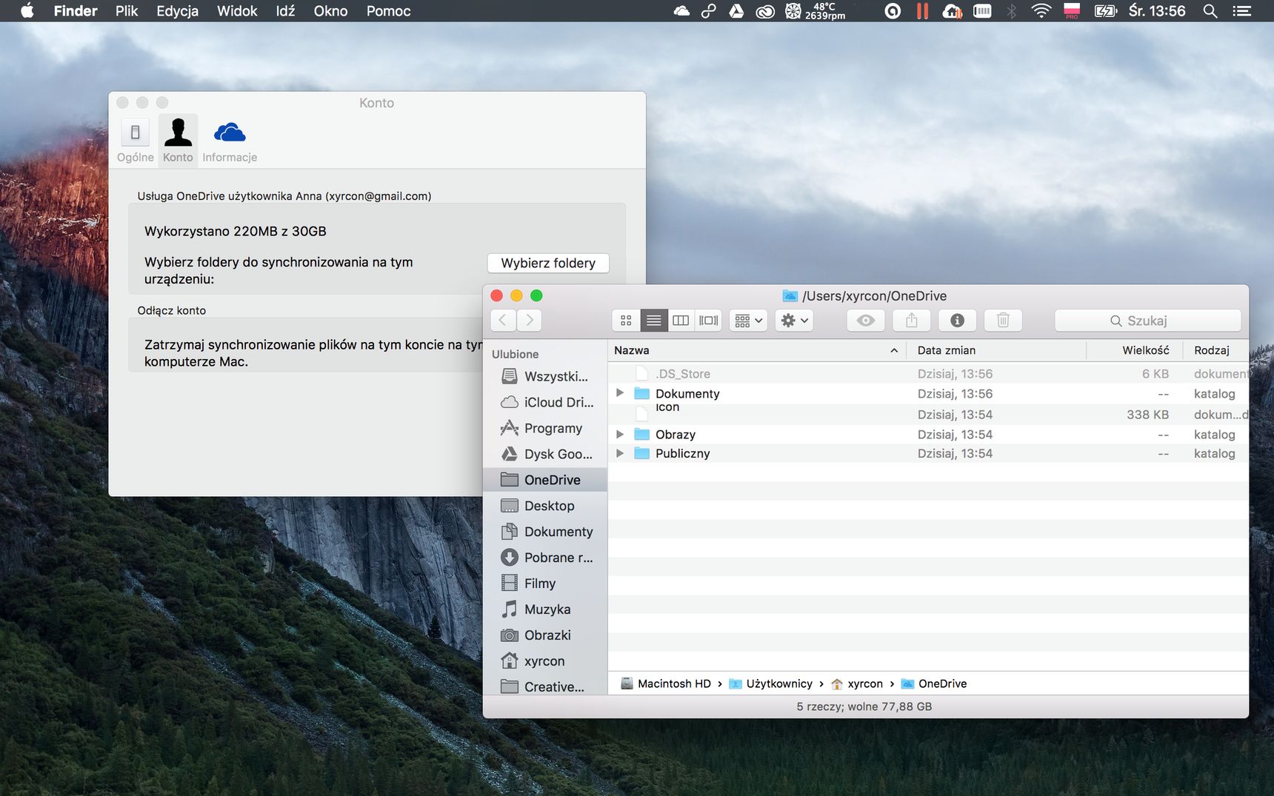Select the Publiczny folder name

coord(682,453)
